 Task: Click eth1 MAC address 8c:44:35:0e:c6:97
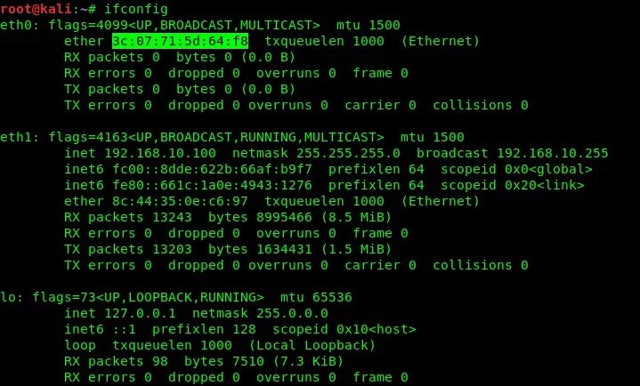180,201
